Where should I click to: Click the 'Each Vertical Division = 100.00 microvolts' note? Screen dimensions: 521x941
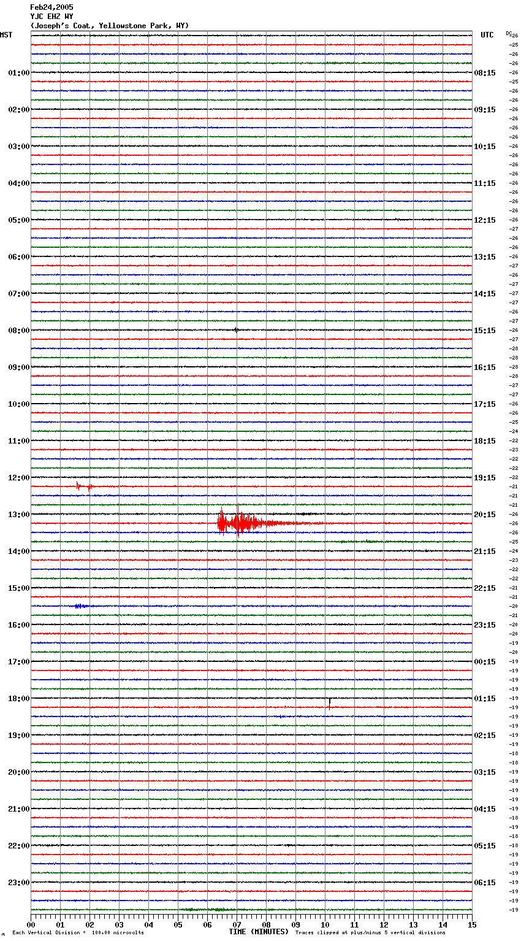tap(78, 933)
